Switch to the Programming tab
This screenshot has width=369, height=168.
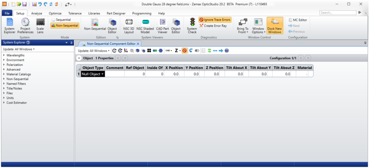point(142,13)
